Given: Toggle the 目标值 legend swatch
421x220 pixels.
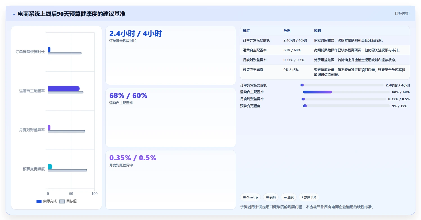Looking at the screenshot, I should [x=62, y=201].
